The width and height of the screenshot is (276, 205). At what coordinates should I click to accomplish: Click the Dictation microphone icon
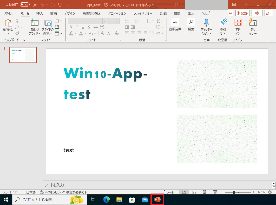pyautogui.click(x=206, y=23)
